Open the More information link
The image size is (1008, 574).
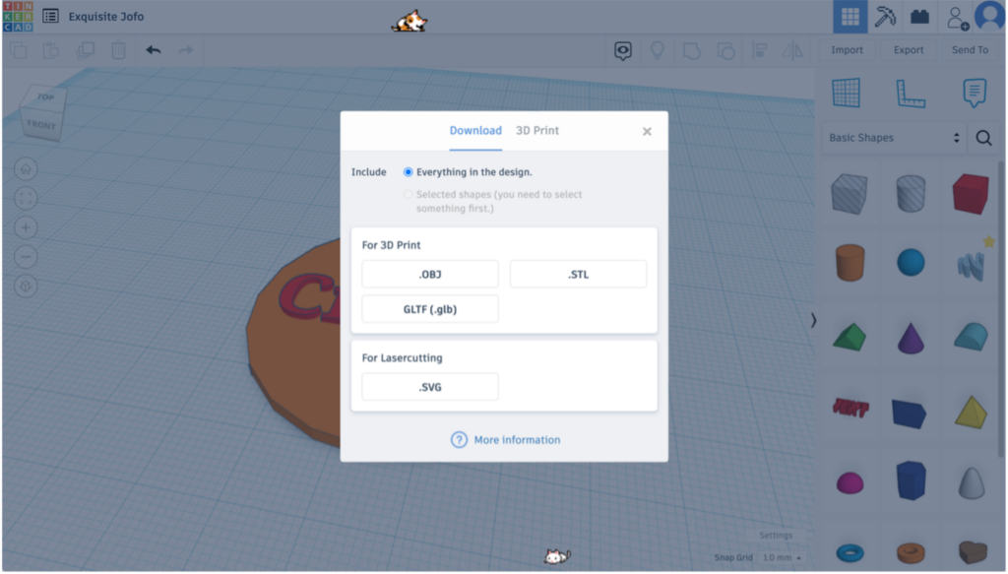click(x=517, y=440)
